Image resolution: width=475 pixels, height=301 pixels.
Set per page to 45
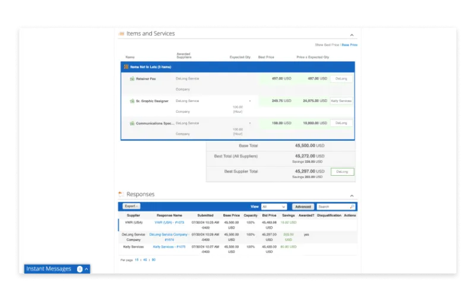pyautogui.click(x=145, y=260)
